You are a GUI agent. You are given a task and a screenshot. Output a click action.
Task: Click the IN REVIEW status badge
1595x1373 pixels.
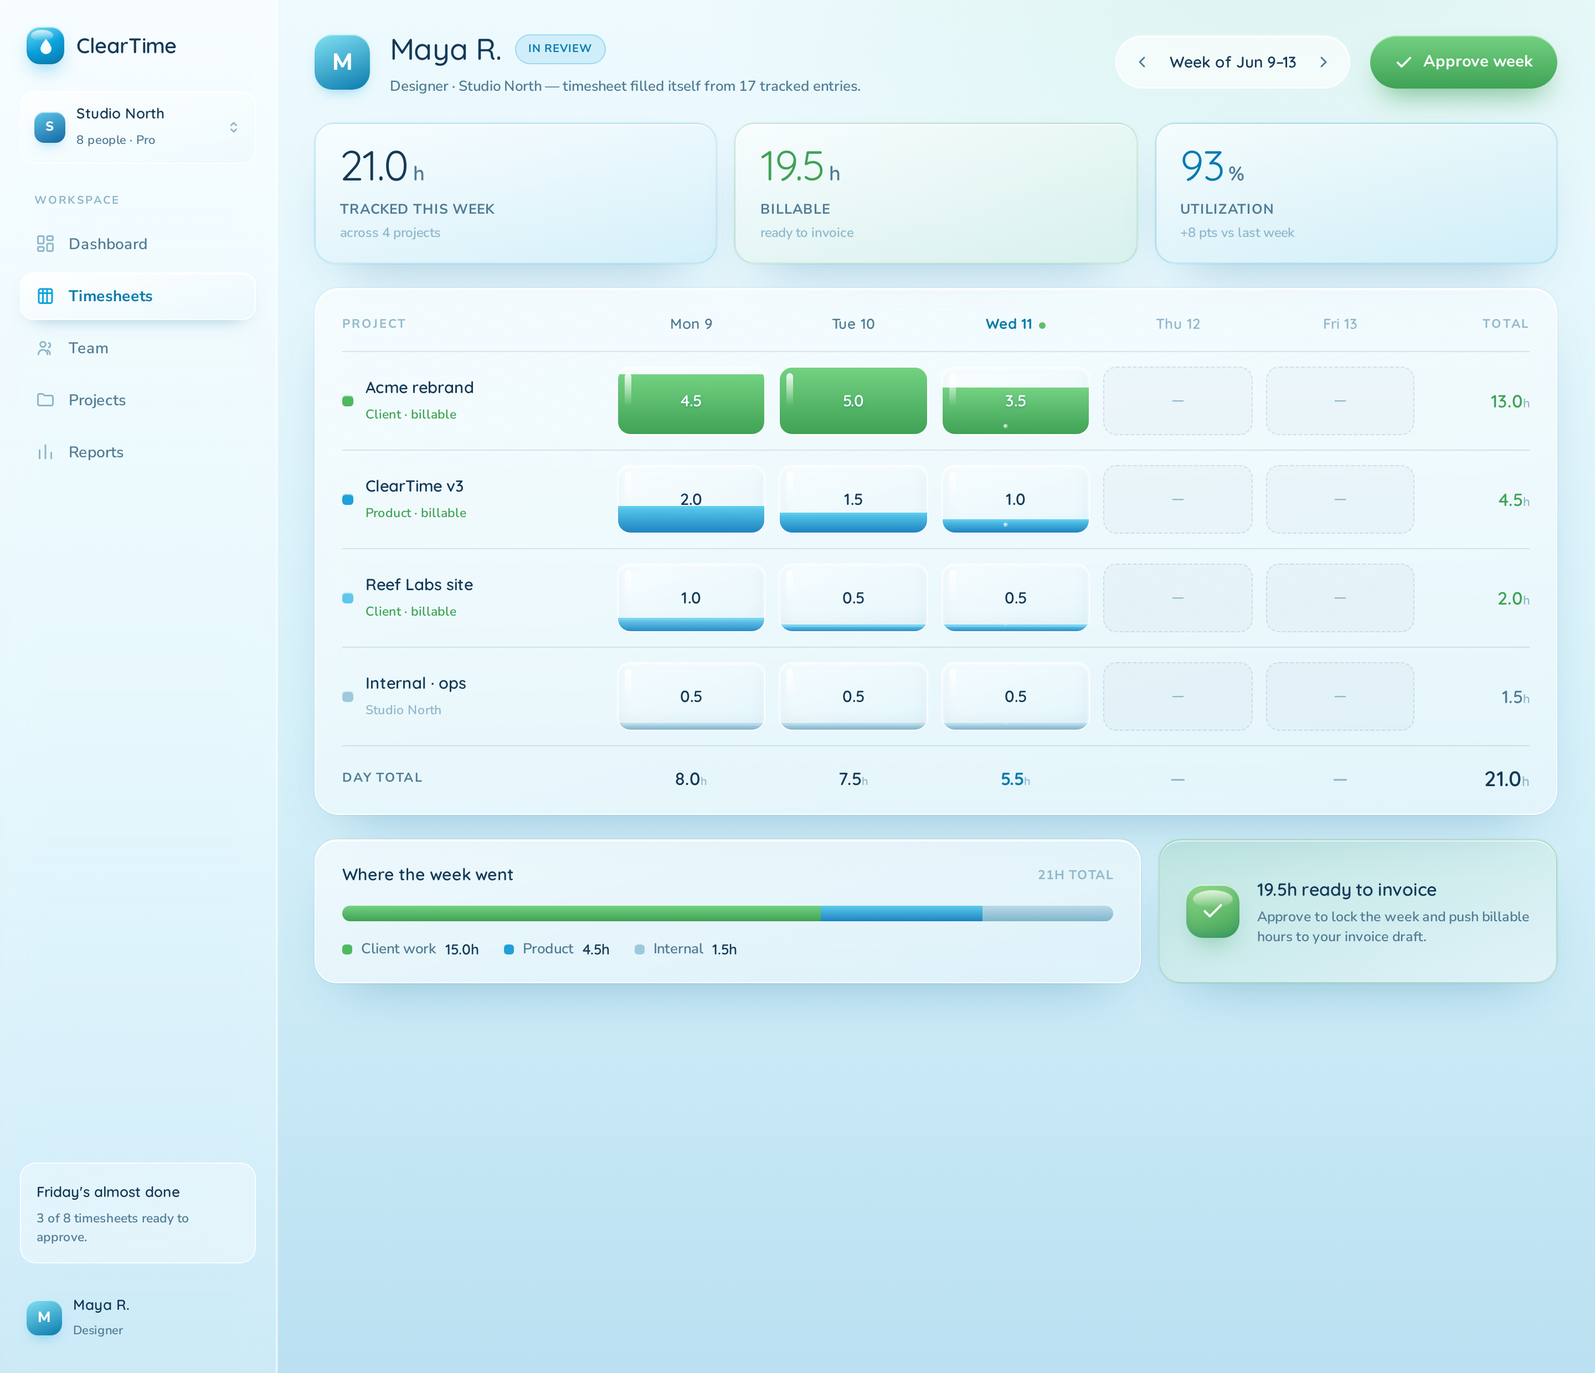click(560, 49)
